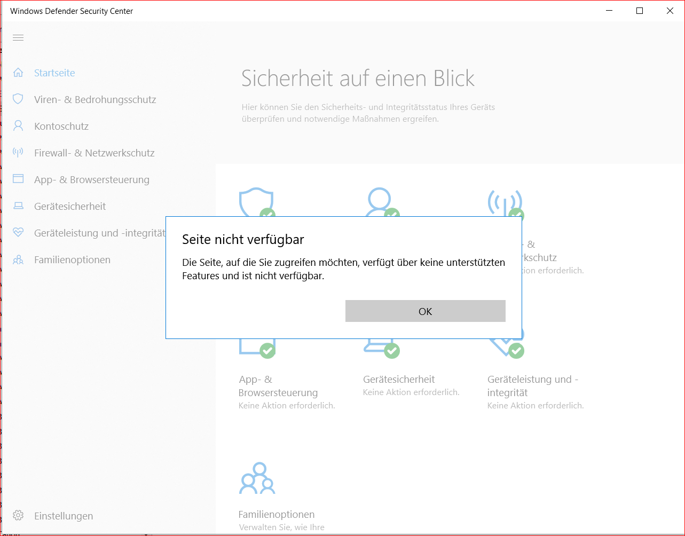Open Firewall- & Netzwerkschutz in sidebar
The height and width of the screenshot is (536, 685).
click(95, 153)
